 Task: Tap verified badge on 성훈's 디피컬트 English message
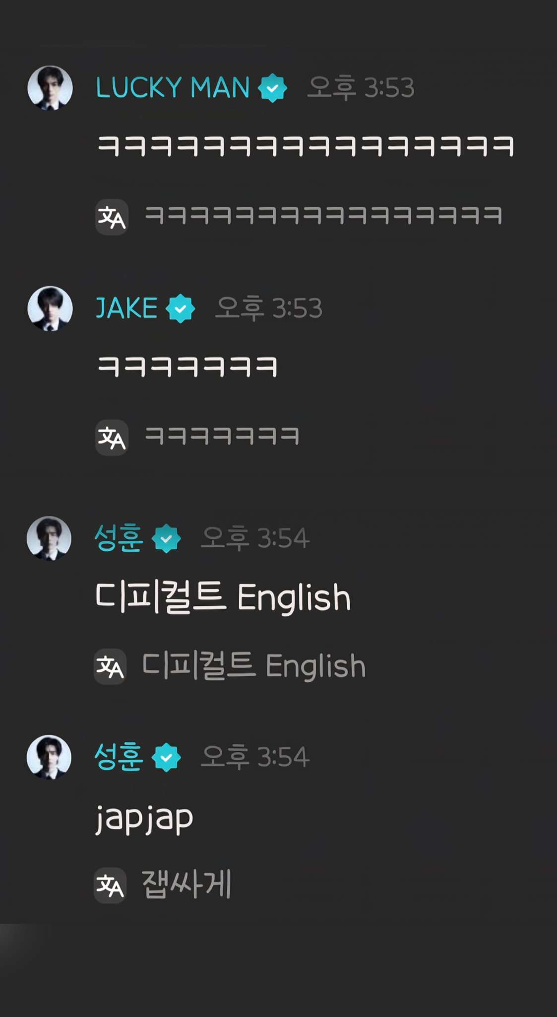pos(167,538)
